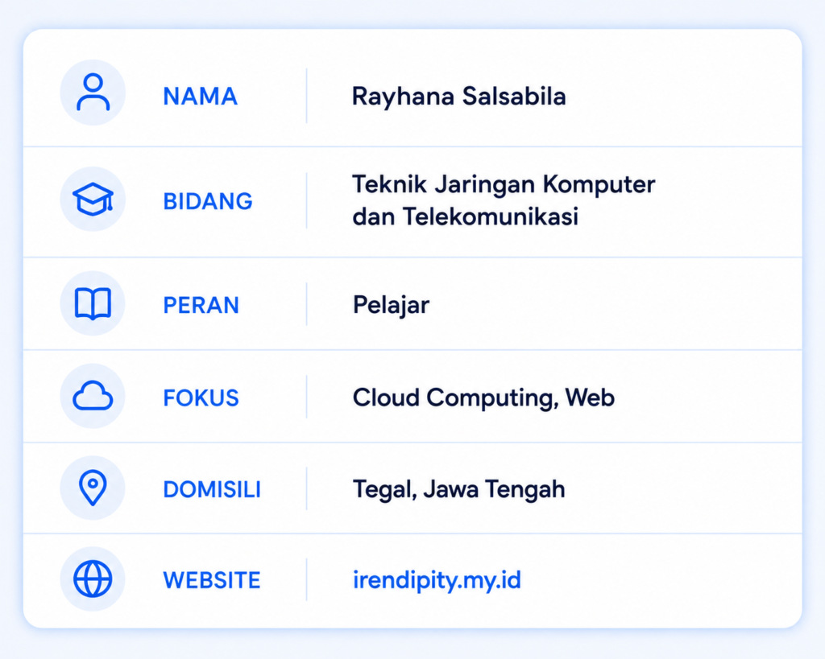Screen dimensions: 825x659
Task: Click Teknik Jaringan Komputer text
Action: 504,185
